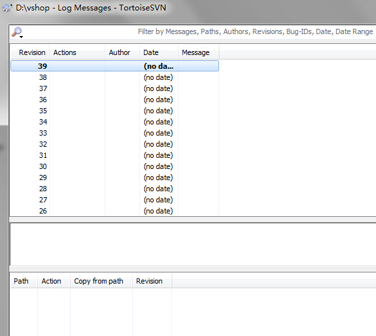Select revision 38 row
The width and height of the screenshot is (376, 336).
(x=114, y=77)
